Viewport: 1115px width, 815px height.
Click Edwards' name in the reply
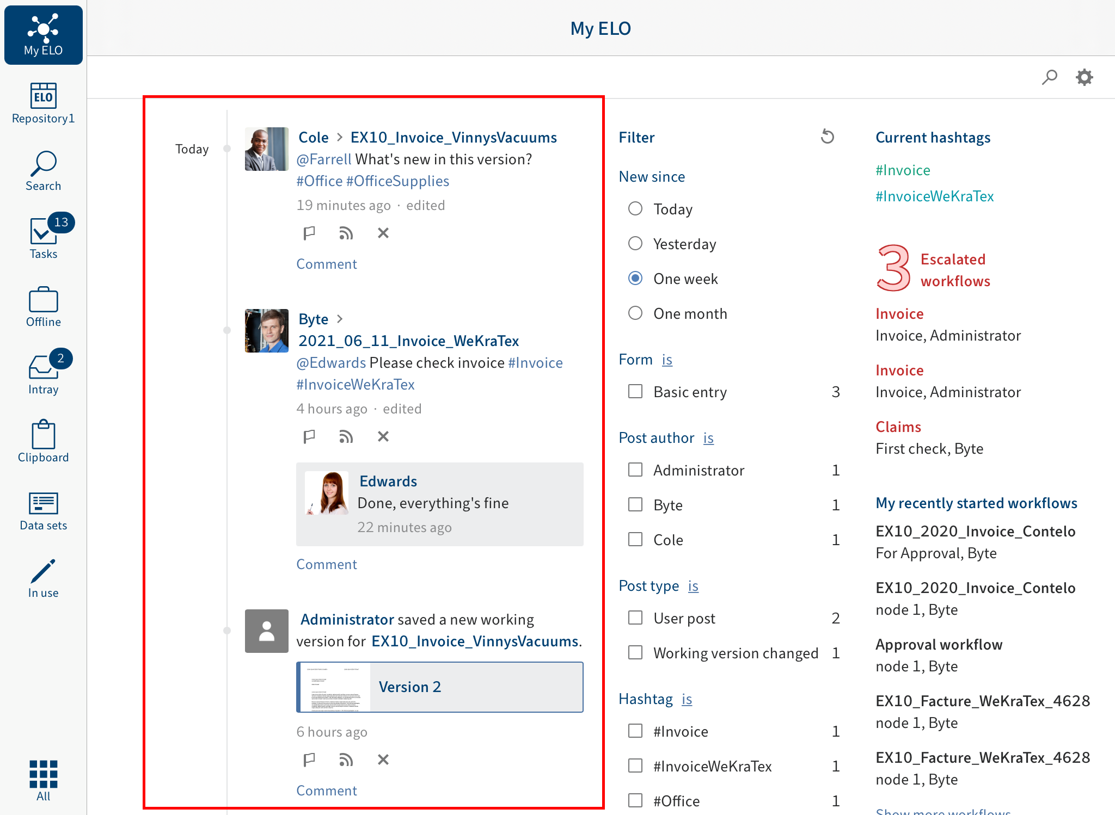388,481
